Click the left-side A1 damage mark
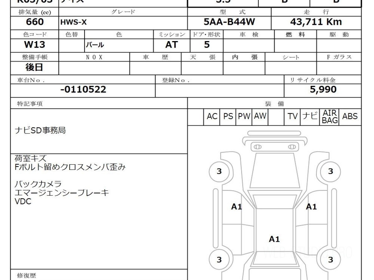 [237, 207]
